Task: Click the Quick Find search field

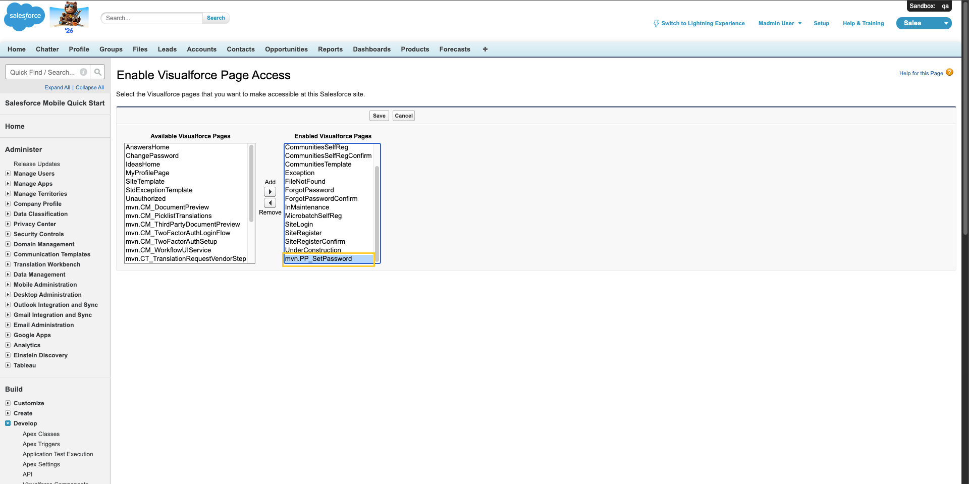Action: (x=48, y=72)
